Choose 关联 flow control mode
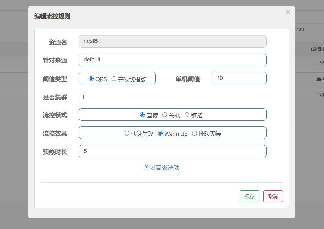The image size is (324, 229). 165,115
